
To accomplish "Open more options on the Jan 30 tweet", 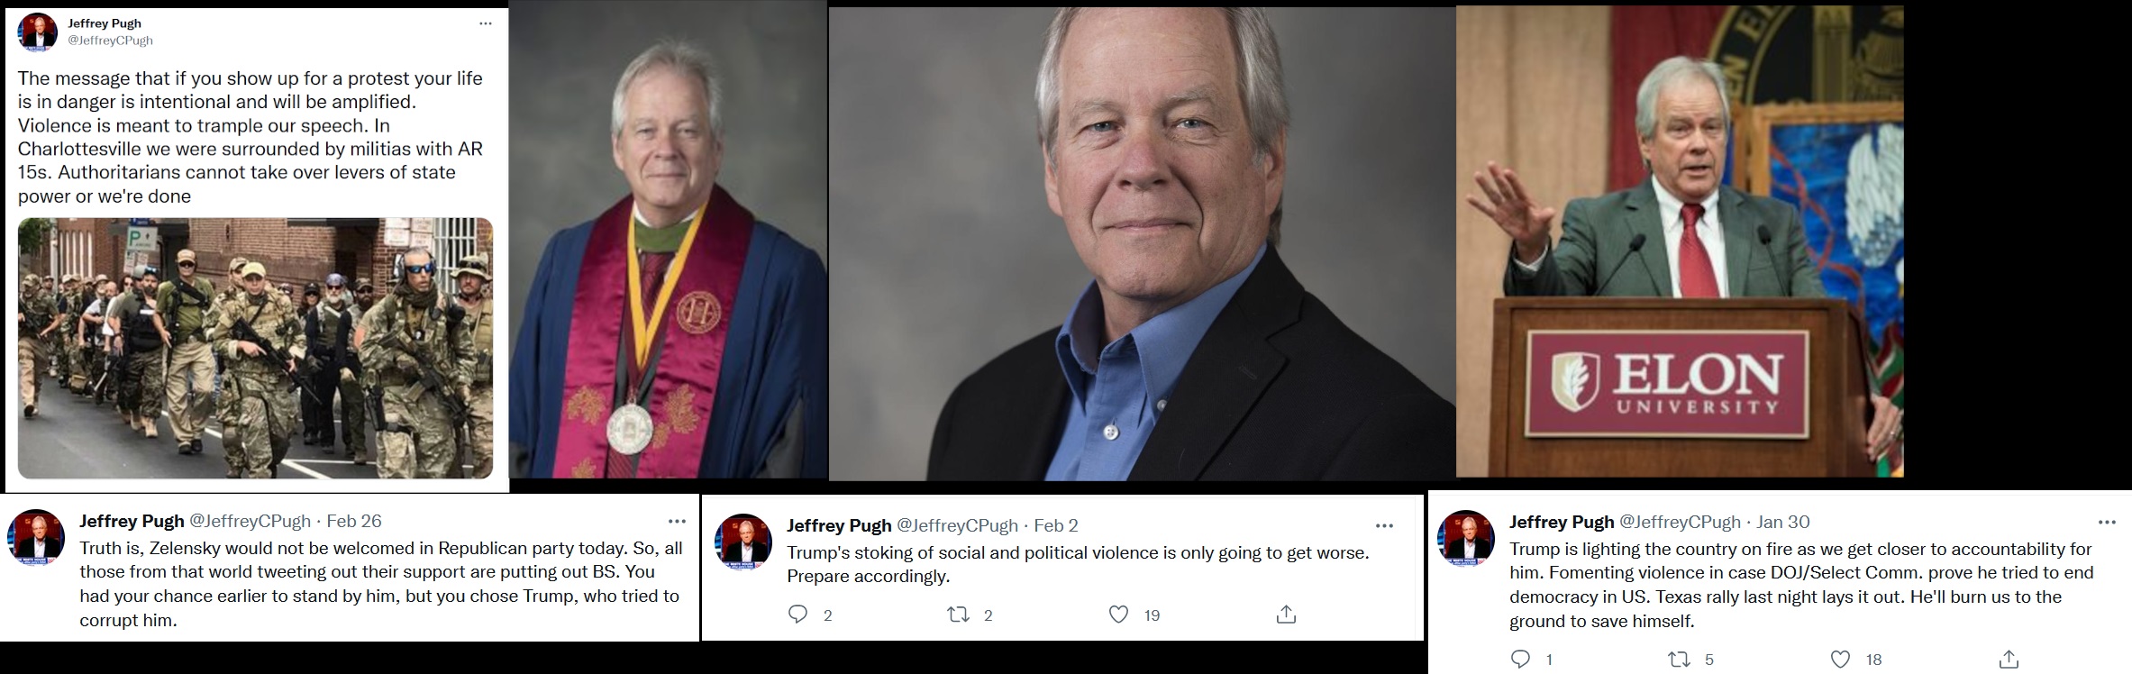I will pos(2107,522).
